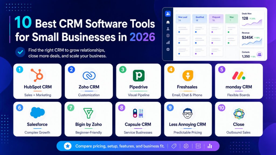The height and width of the screenshot is (155, 276).
Task: Click the Capsule CRM title
Action: (138, 124)
